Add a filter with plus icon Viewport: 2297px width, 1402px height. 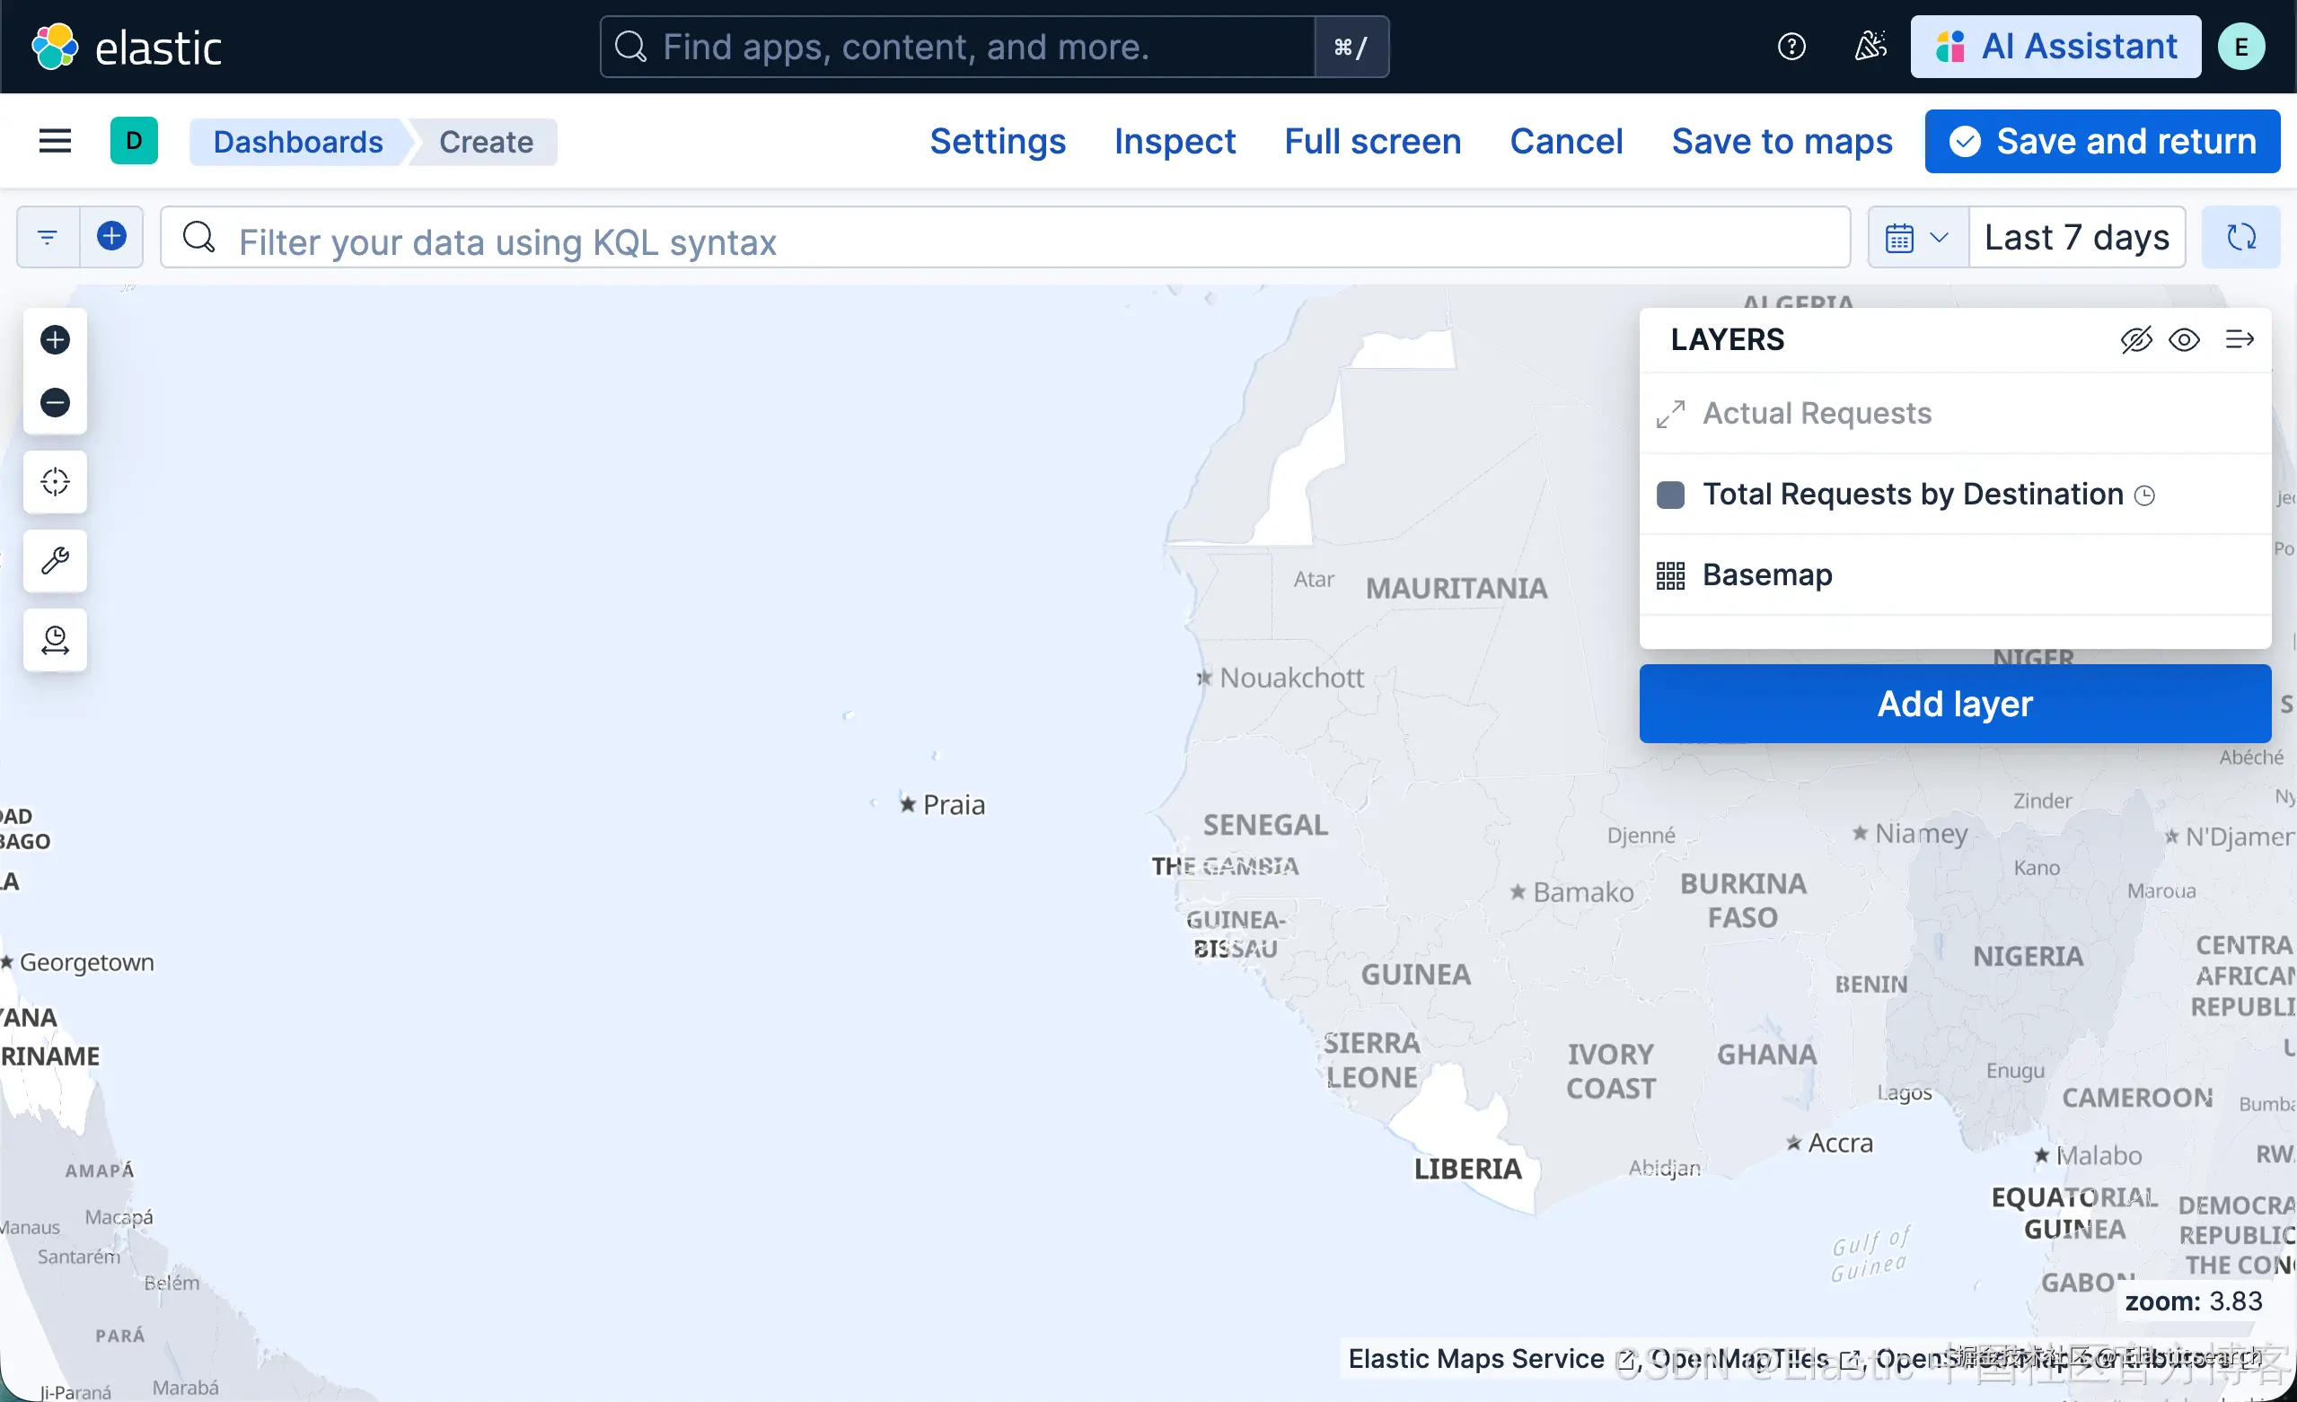coord(111,237)
